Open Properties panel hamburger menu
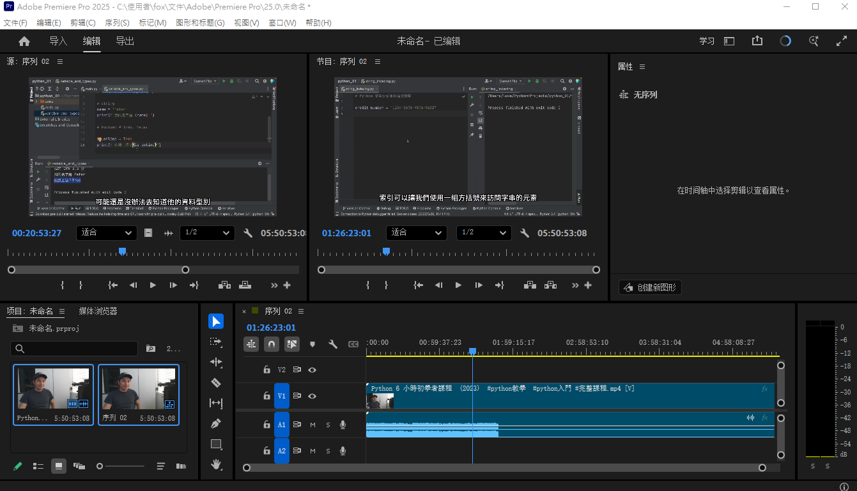This screenshot has height=491, width=857. 642,67
